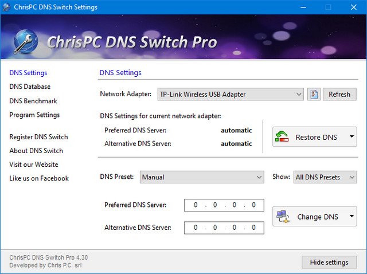
Task: Click last octet of Preferred DNS Server field
Action: click(x=253, y=205)
